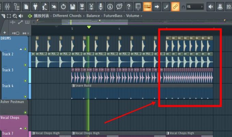Click the 播放列表 breadcrumb label
The width and height of the screenshot is (232, 137).
[x=41, y=16]
